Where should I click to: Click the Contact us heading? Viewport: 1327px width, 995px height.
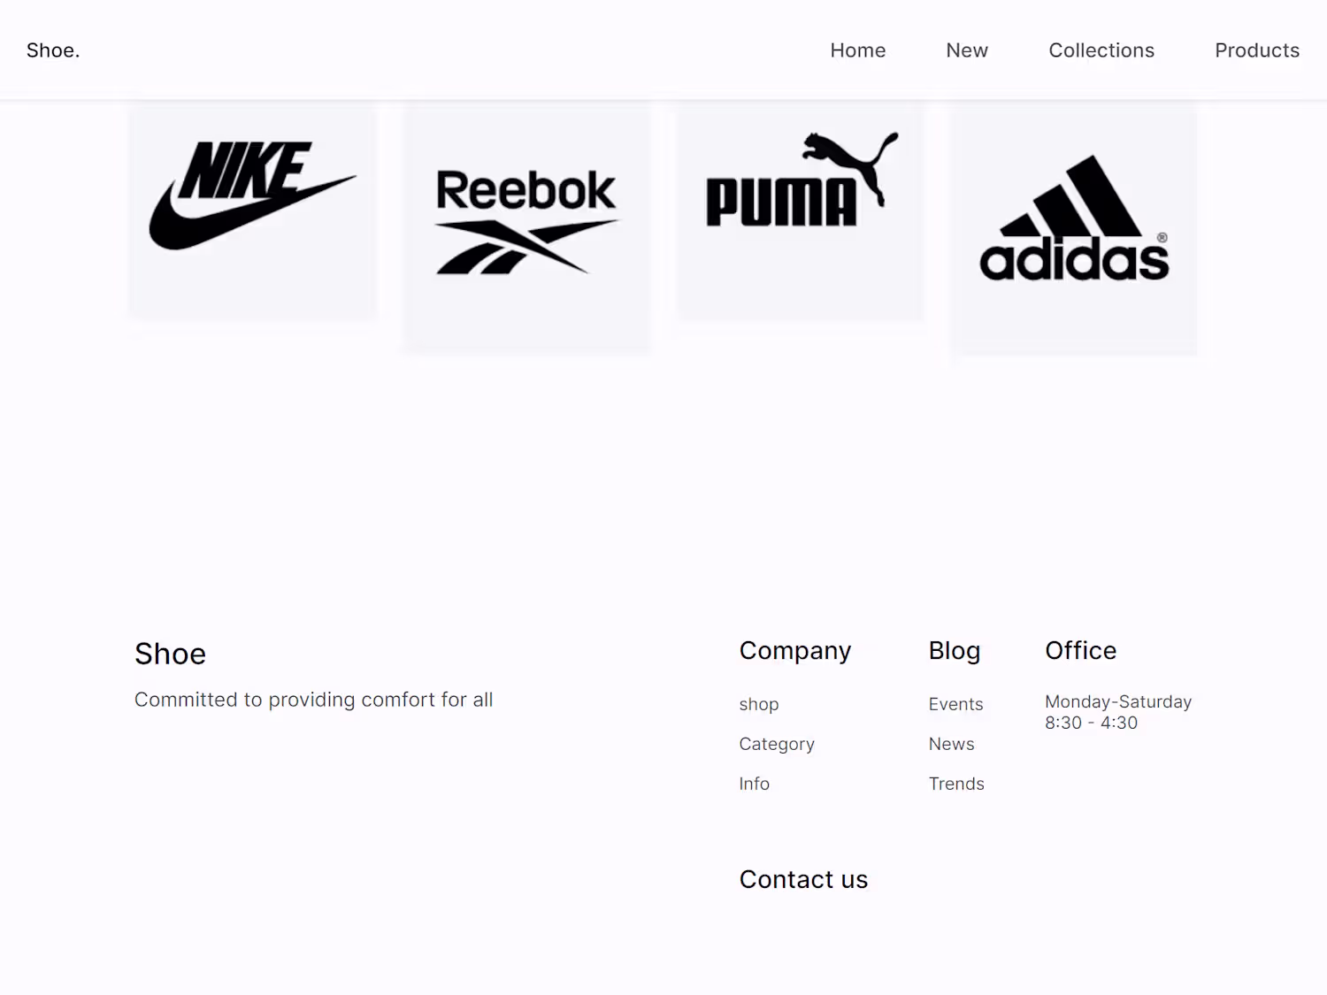[804, 879]
